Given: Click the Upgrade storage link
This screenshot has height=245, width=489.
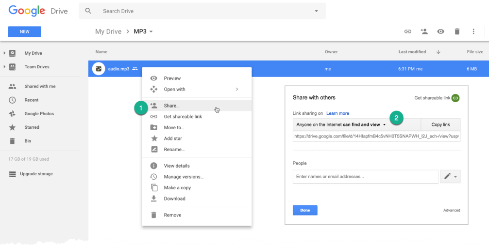Looking at the screenshot, I should pos(36,174).
